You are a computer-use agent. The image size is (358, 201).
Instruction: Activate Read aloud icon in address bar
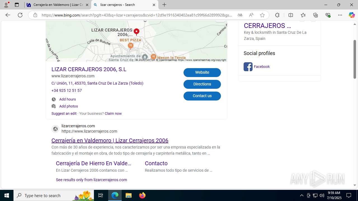coord(251,15)
